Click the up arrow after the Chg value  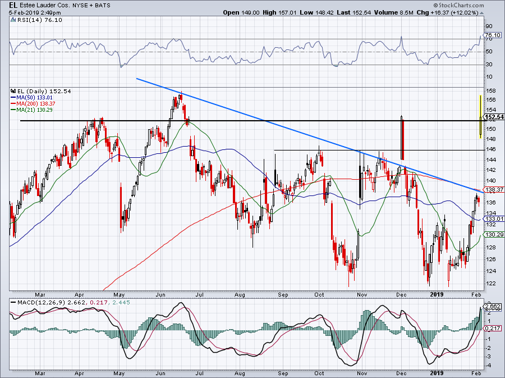(482, 12)
